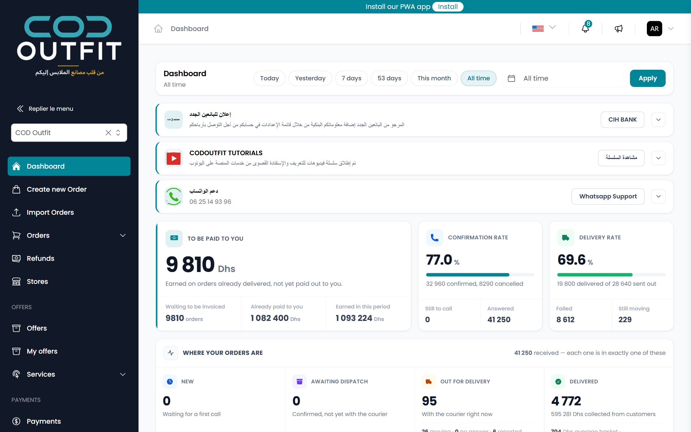Click the Out For Delivery truck icon
The height and width of the screenshot is (432, 691).
(x=429, y=381)
